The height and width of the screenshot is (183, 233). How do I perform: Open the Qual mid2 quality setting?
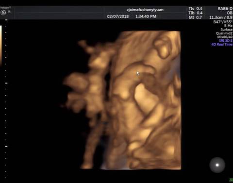[x=224, y=33]
